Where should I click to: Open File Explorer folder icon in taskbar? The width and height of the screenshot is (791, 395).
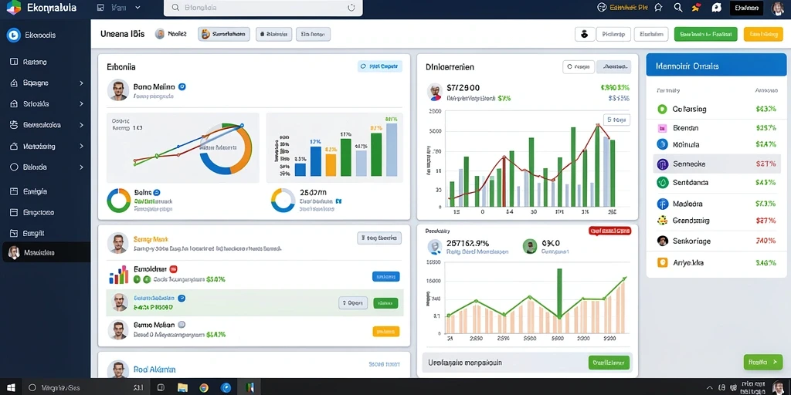pyautogui.click(x=182, y=387)
